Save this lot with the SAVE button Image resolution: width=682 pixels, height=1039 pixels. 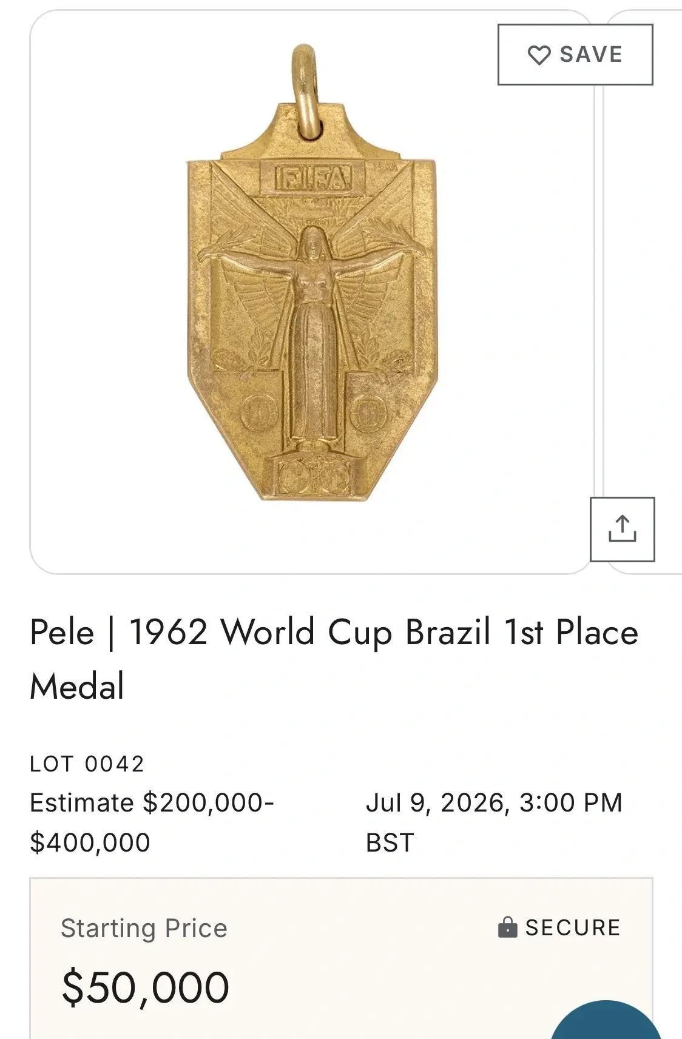pos(575,55)
